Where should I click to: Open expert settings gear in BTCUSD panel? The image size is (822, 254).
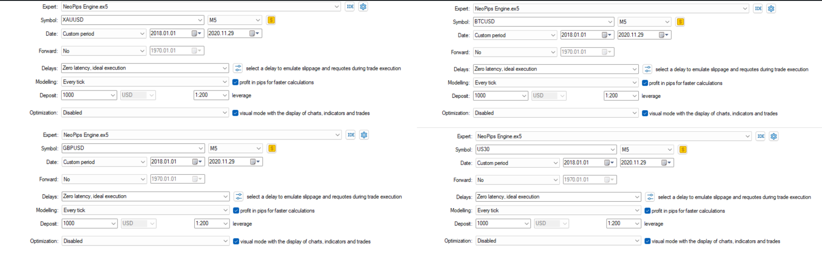pos(771,9)
